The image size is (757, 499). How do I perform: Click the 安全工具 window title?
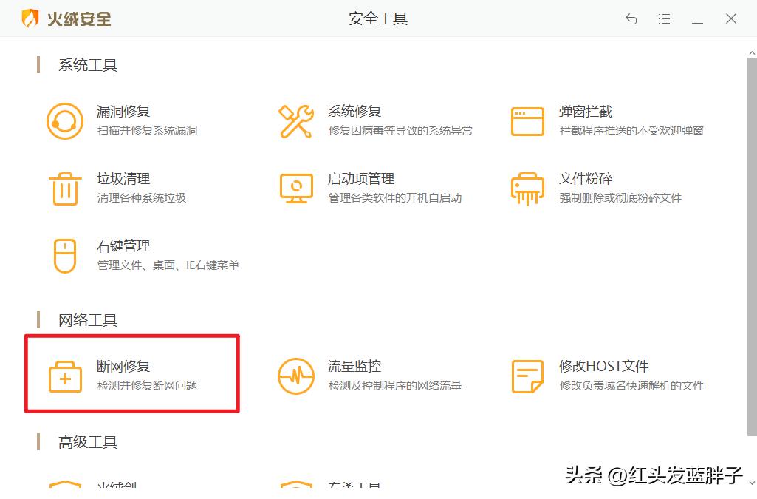tap(377, 19)
